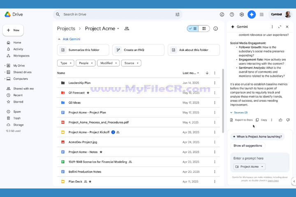Toggle star on Project Acme - Notes

pos(101,152)
